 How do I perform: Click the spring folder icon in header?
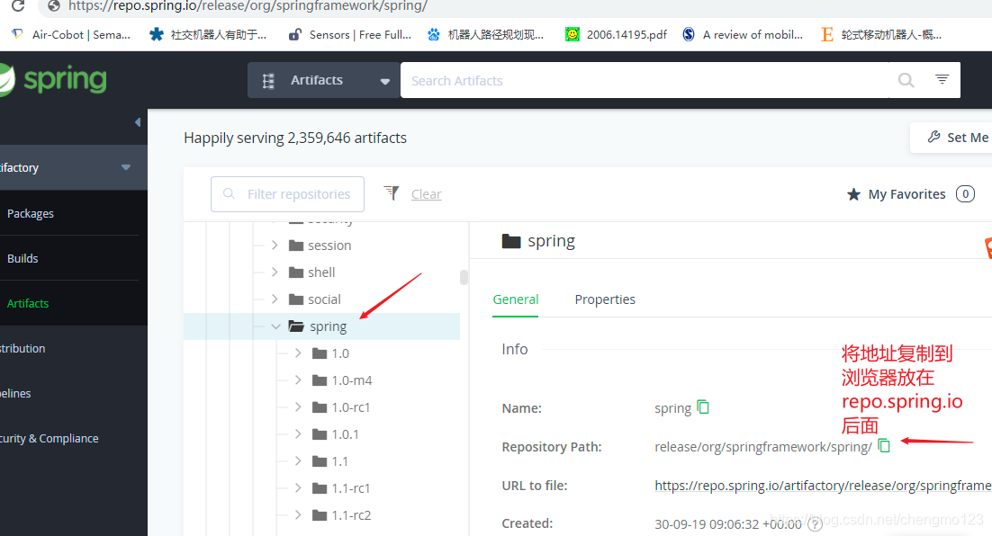pos(510,241)
